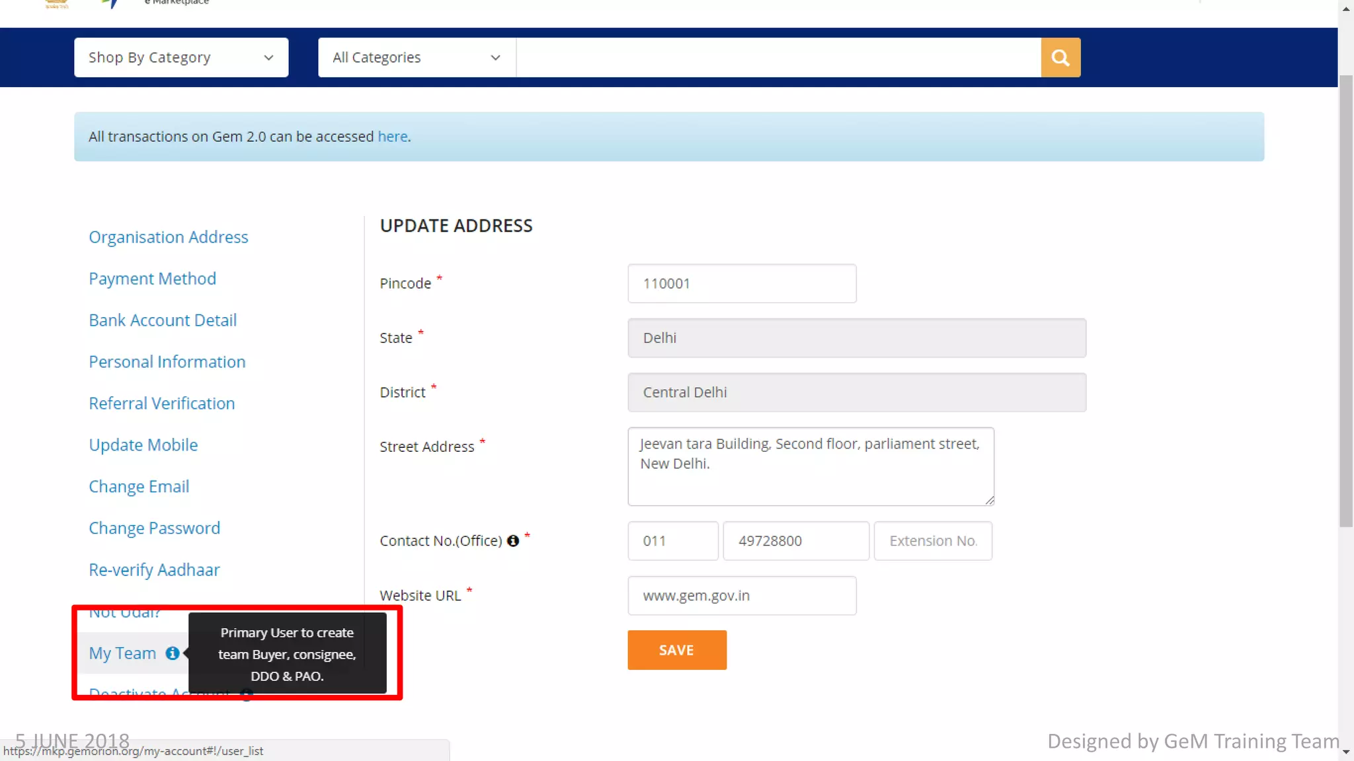The image size is (1354, 761).
Task: Go to Payment Method section
Action: click(x=152, y=279)
